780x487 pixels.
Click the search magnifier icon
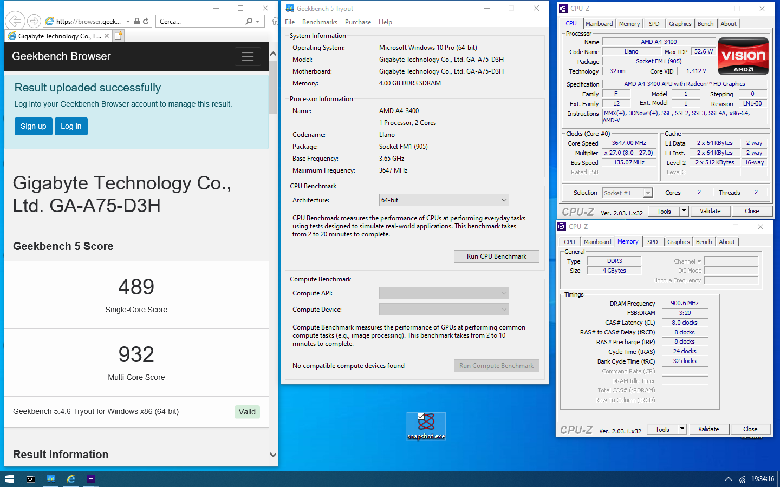[249, 21]
